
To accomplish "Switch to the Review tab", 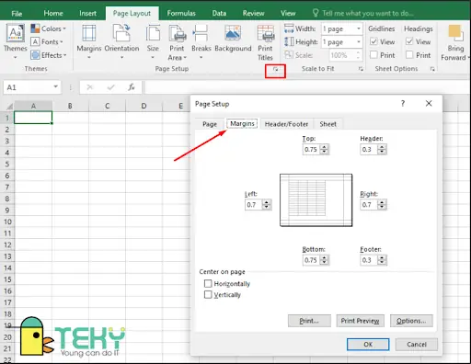I will pos(253,13).
